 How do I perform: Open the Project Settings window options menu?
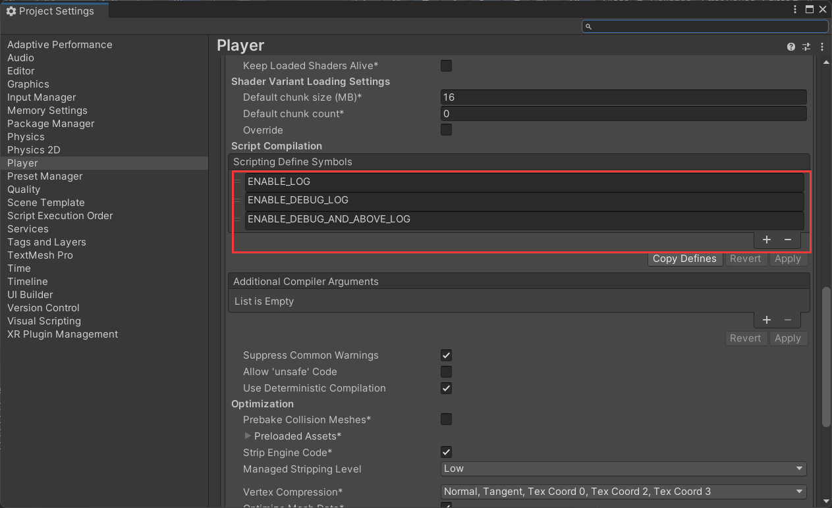794,9
